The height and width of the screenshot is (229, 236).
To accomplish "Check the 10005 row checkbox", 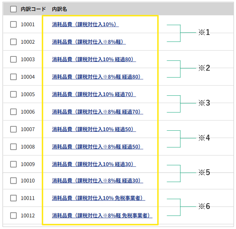I will click(x=13, y=94).
